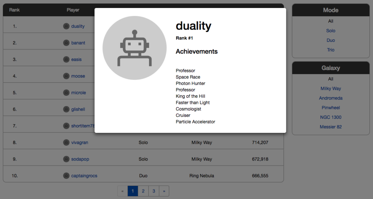Select All in the Galaxy filter
Viewport: 373px width, 199px height.
pyautogui.click(x=331, y=79)
